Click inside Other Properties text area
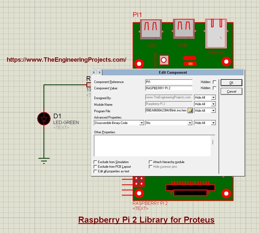 click(x=152, y=146)
